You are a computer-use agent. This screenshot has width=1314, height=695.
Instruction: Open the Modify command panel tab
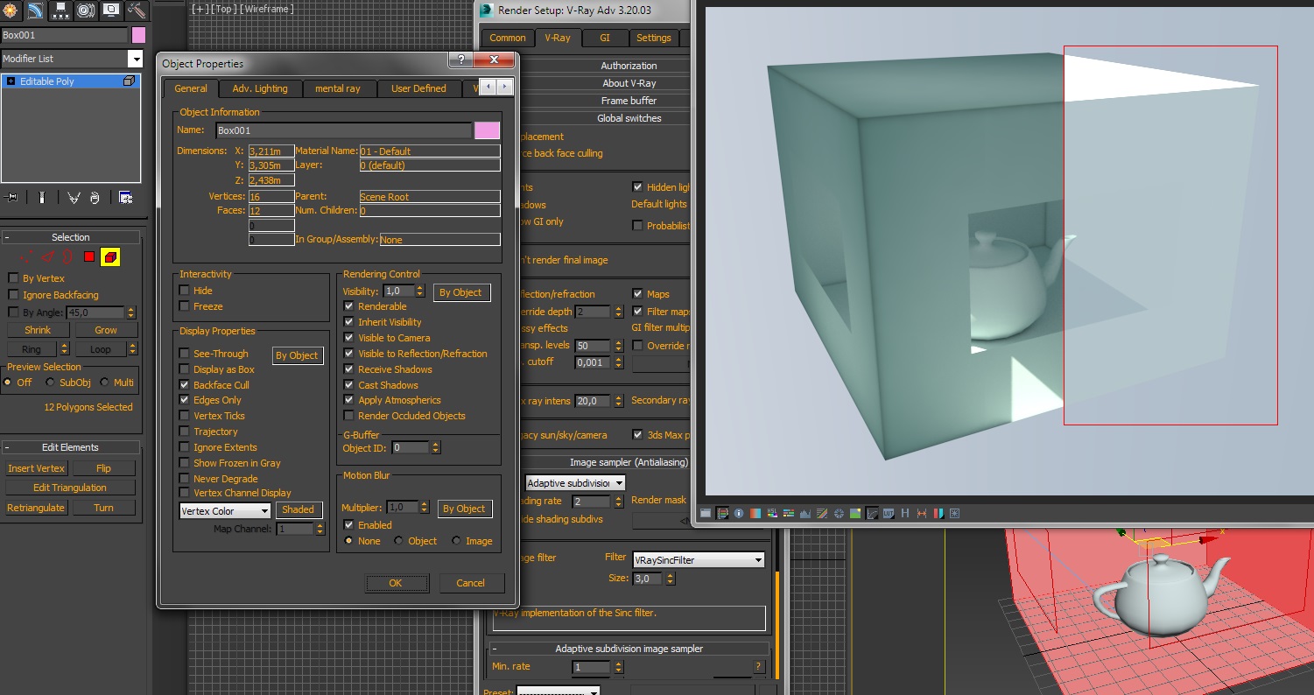point(35,11)
